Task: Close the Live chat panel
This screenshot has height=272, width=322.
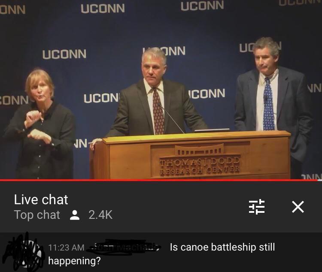Action: click(x=298, y=207)
